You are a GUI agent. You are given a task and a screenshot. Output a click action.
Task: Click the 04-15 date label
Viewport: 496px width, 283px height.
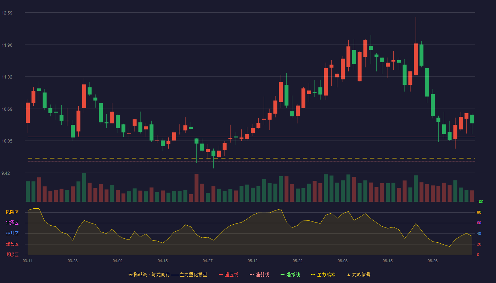(x=163, y=261)
